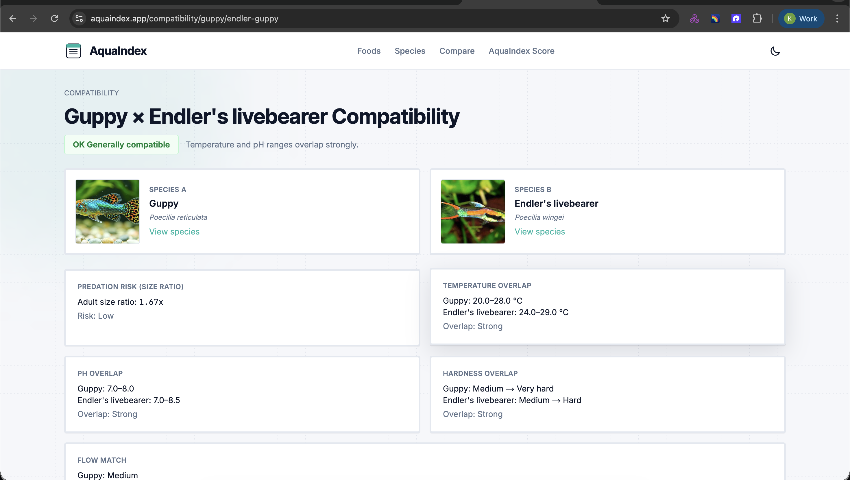Click the rainbow extension icon
The width and height of the screenshot is (850, 480).
coord(715,19)
